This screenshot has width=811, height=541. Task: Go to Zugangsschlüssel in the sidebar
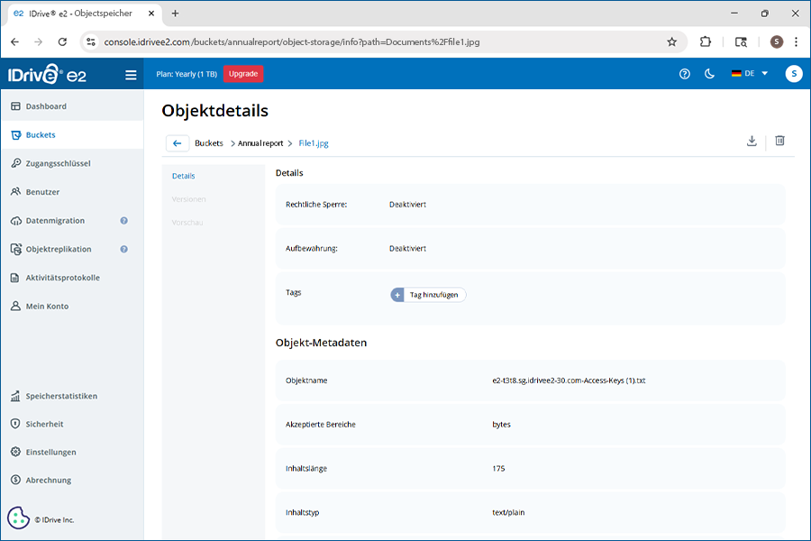click(x=58, y=163)
